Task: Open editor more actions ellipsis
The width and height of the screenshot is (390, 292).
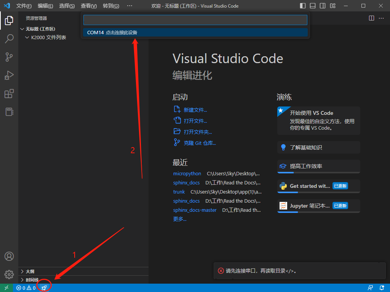Action: pos(381,18)
